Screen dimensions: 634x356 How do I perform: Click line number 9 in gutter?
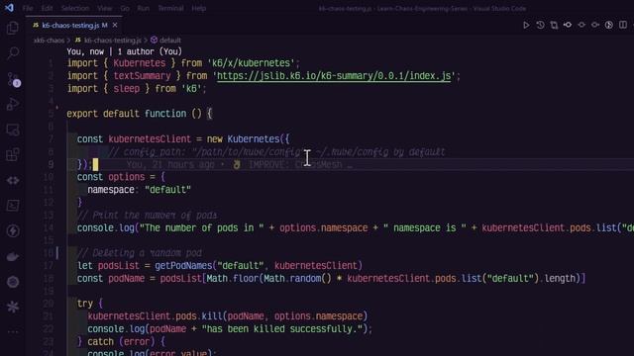point(51,165)
